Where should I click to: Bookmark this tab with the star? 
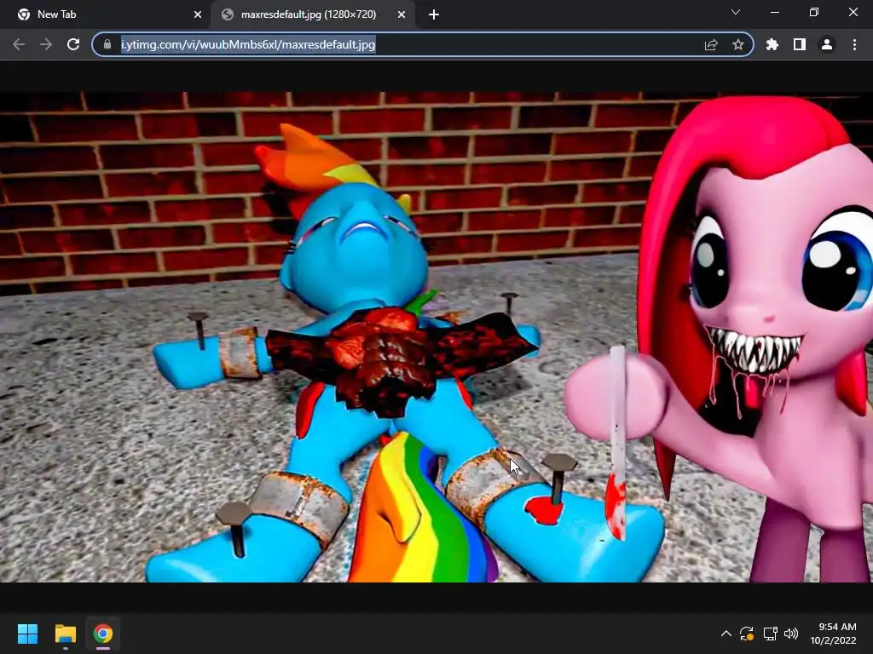click(738, 44)
